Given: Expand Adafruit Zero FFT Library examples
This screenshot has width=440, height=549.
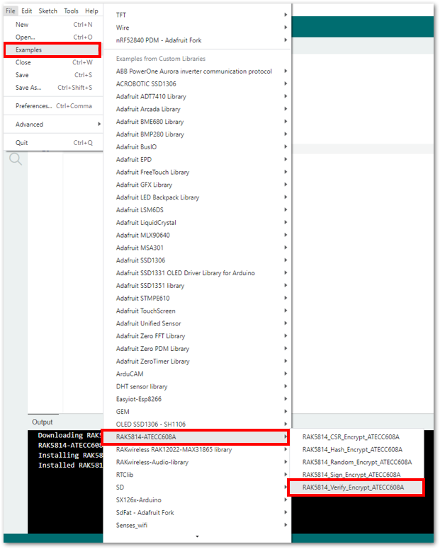Looking at the screenshot, I should pos(198,336).
